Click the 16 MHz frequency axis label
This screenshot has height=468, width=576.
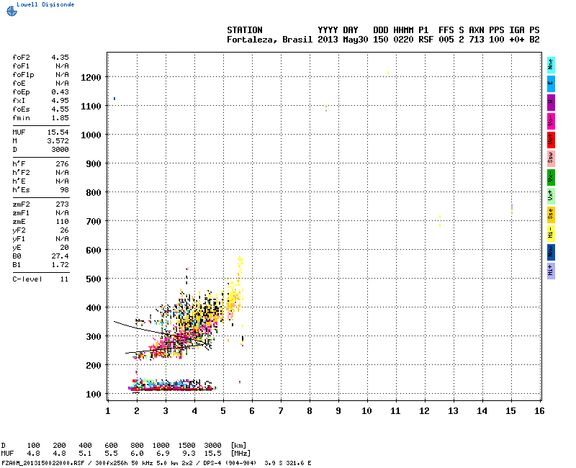(539, 411)
